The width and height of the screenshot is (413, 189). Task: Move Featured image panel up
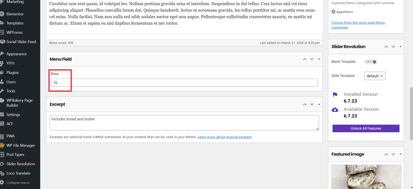click(386, 154)
